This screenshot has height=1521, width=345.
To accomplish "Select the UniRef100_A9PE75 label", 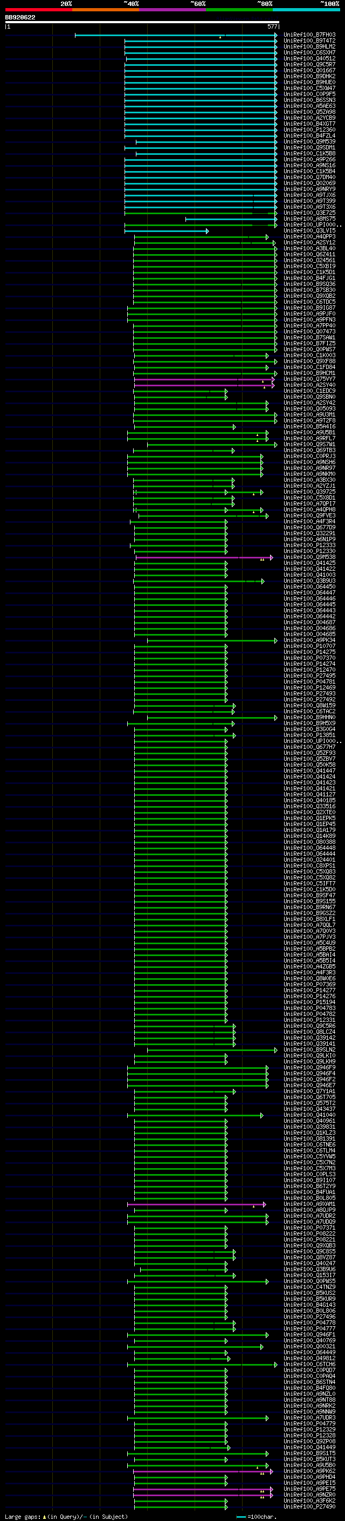I will pos(309,1489).
